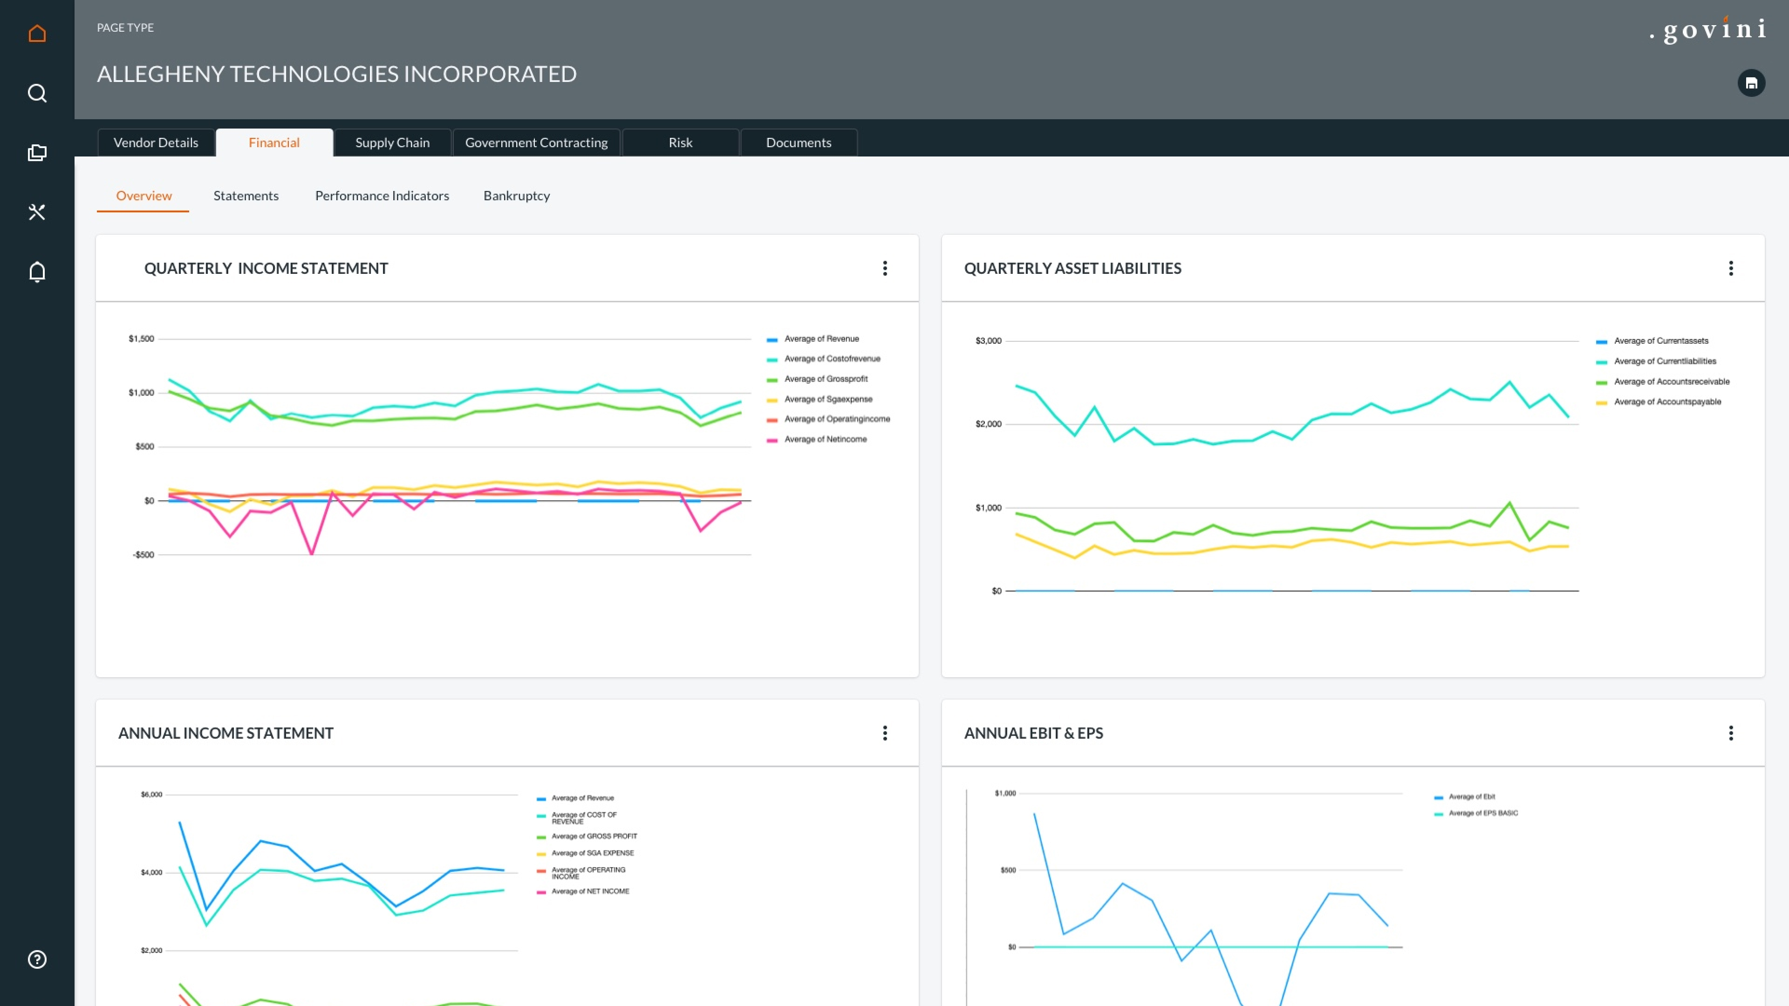Click the save disk icon
Viewport: 1789px width, 1006px height.
tap(1751, 83)
